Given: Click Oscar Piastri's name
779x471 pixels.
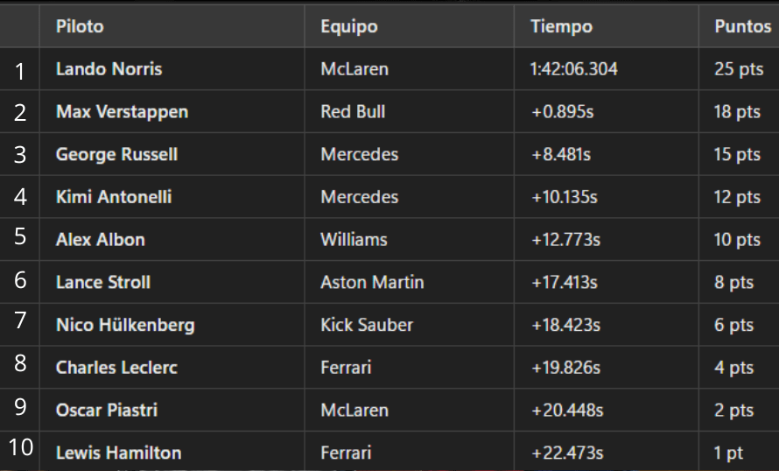Looking at the screenshot, I should pyautogui.click(x=107, y=411).
